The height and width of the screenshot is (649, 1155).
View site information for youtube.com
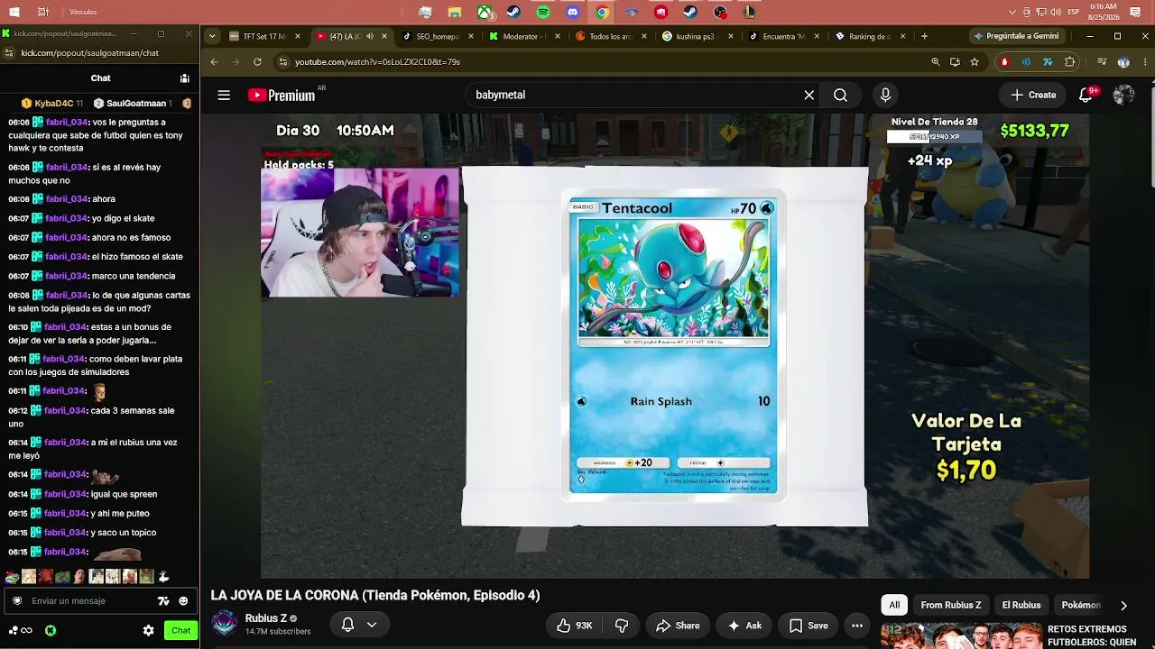click(x=282, y=62)
